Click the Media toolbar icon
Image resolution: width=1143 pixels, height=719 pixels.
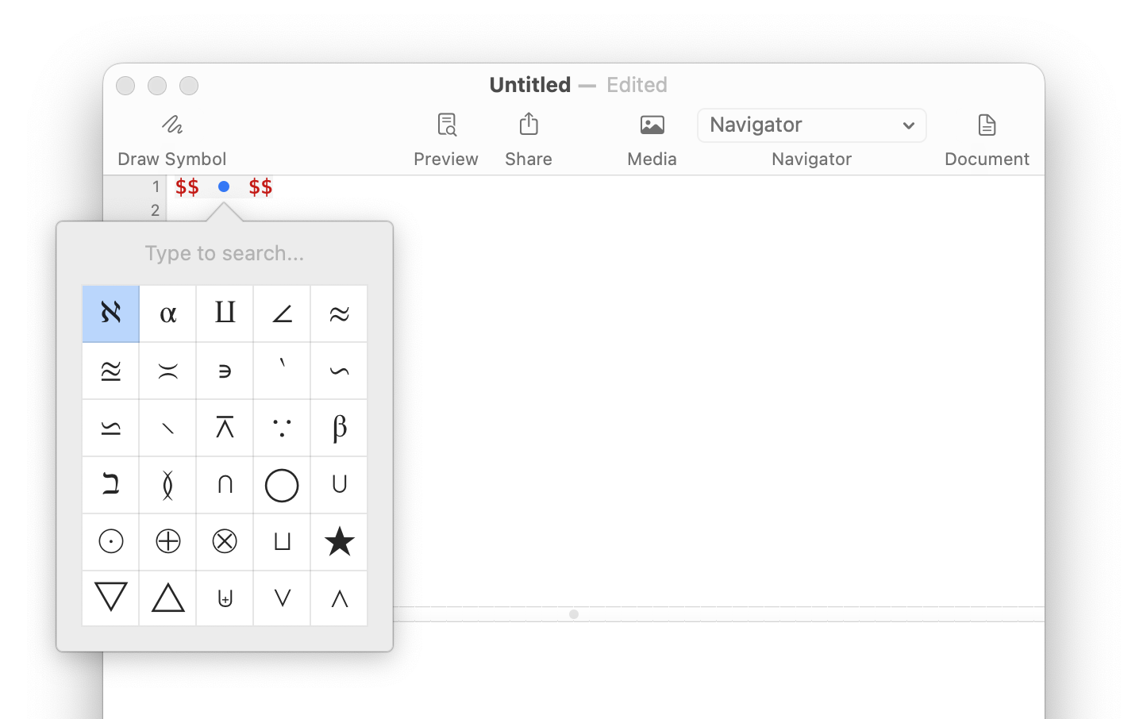click(652, 125)
